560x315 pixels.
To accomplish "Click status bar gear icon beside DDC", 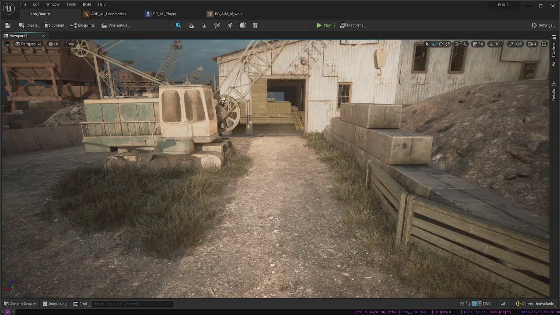I will [x=462, y=304].
